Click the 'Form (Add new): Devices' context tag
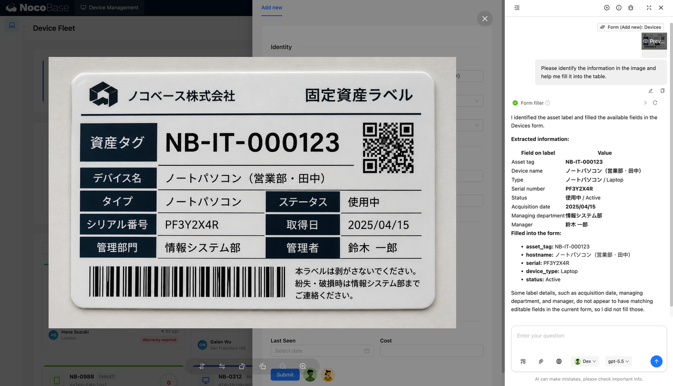 (630, 27)
